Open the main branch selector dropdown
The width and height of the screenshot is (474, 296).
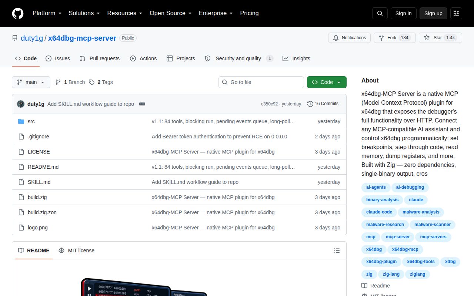click(x=31, y=82)
